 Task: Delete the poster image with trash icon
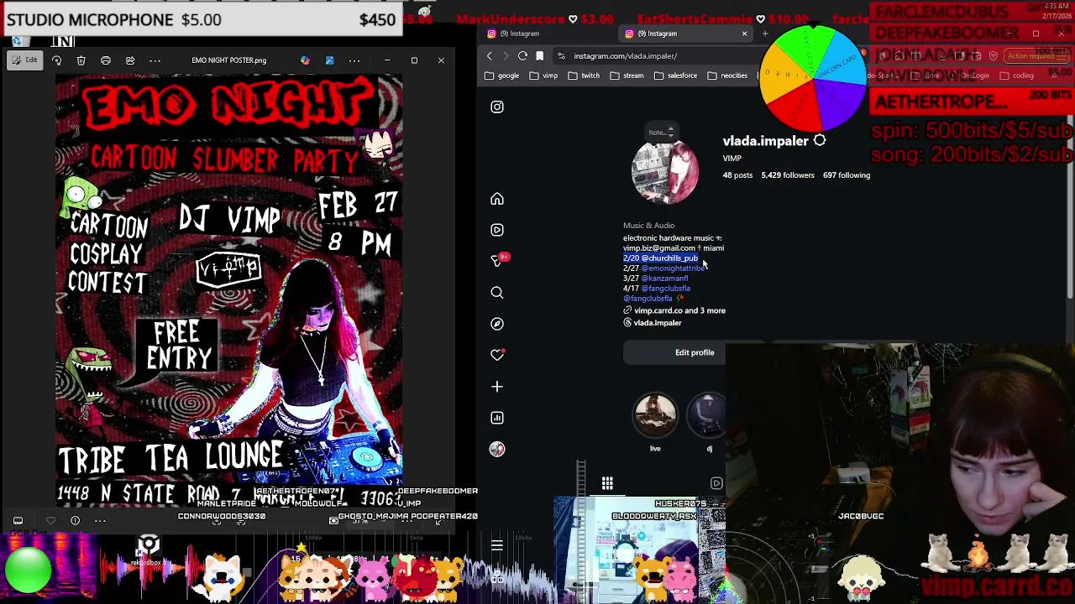[x=81, y=60]
